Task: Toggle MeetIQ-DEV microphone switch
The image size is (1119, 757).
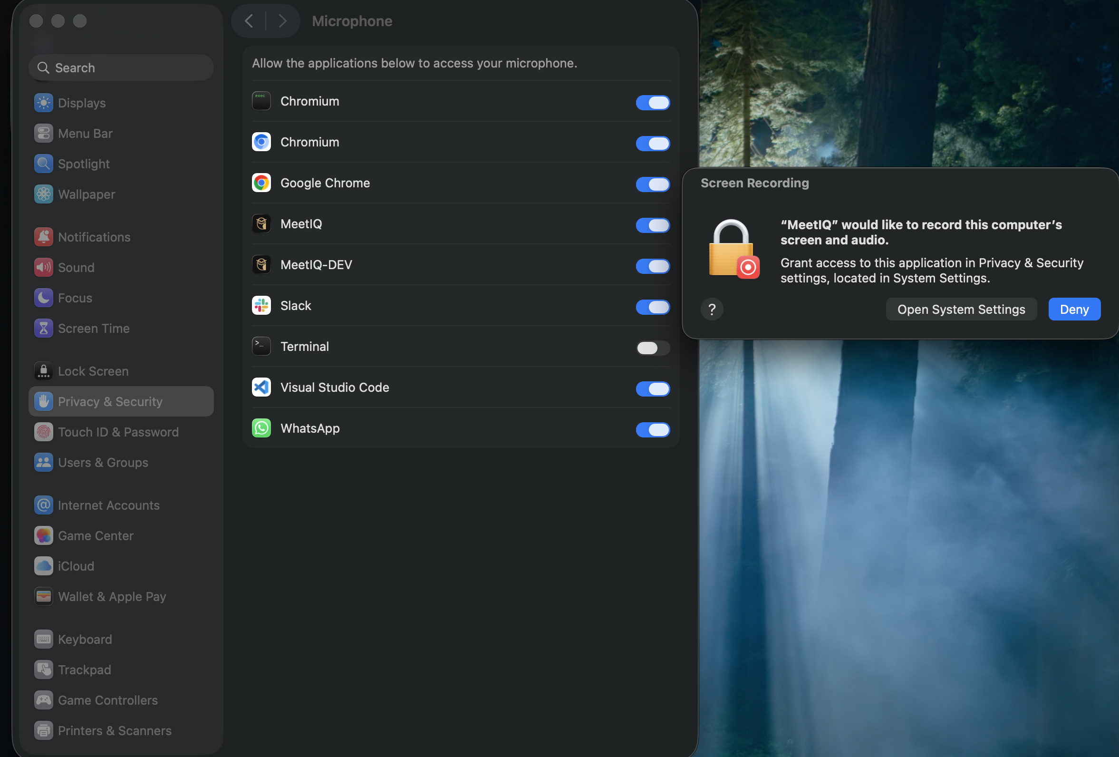Action: 652,266
